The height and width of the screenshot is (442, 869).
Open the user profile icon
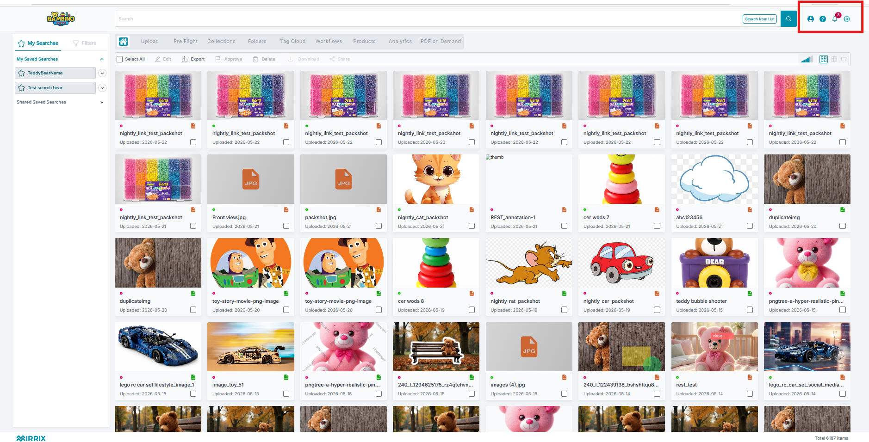(810, 19)
